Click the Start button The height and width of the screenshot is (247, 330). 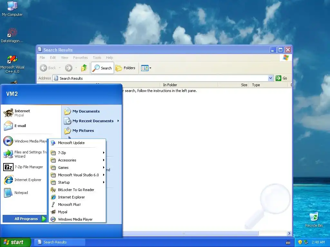[x=15, y=242]
